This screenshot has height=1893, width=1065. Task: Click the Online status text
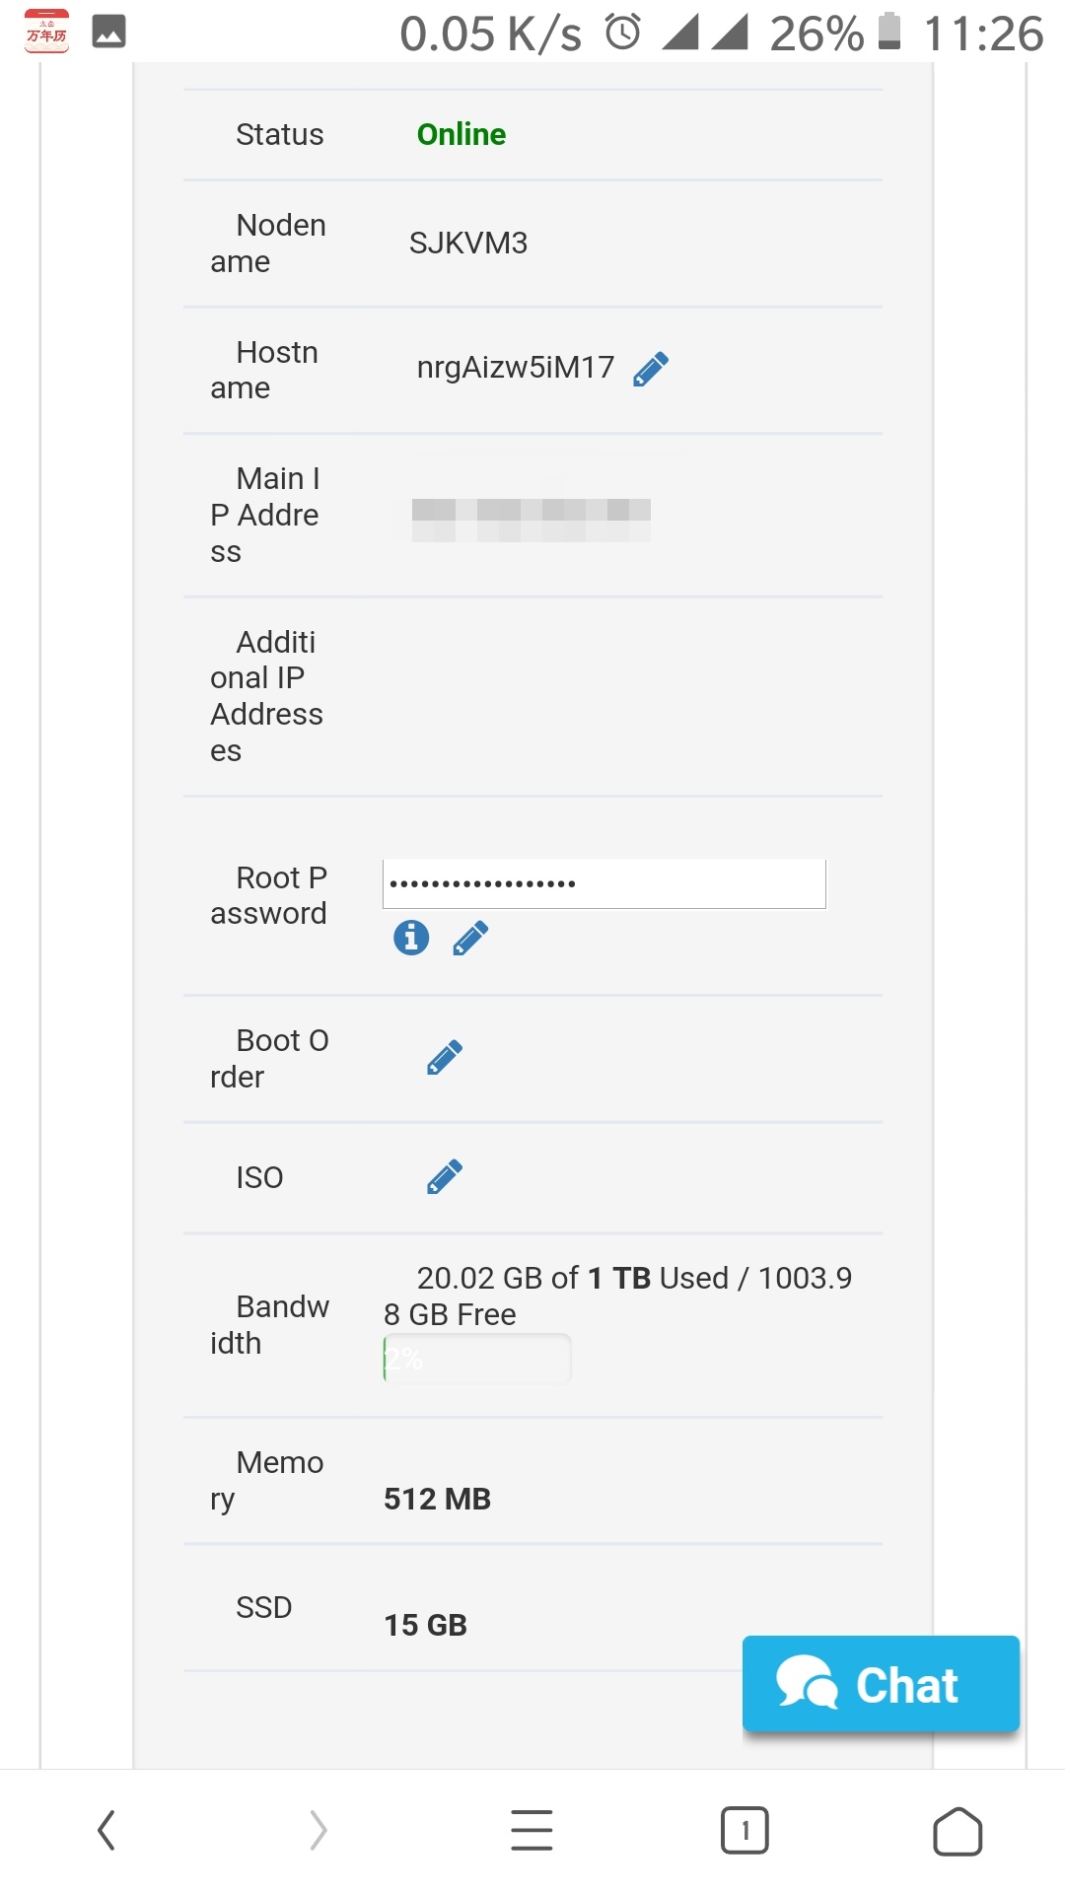(x=461, y=134)
